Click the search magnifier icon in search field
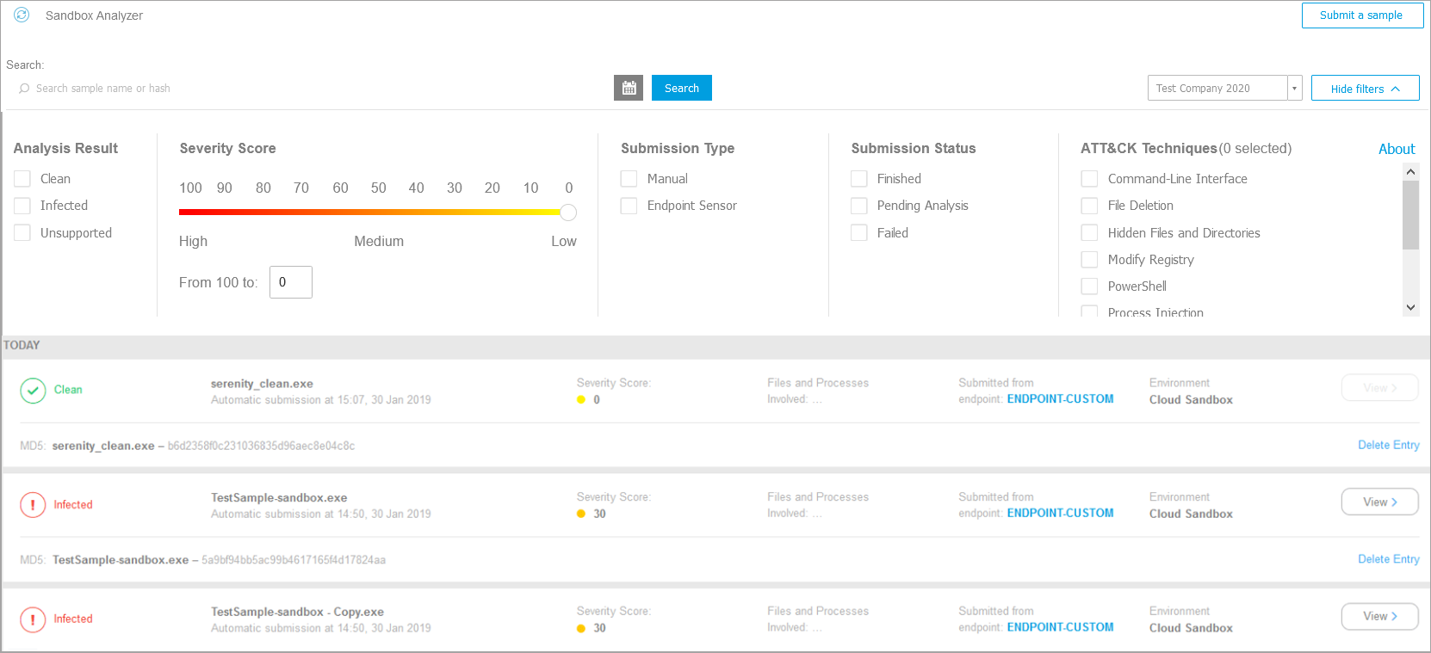1431x653 pixels. click(x=24, y=89)
